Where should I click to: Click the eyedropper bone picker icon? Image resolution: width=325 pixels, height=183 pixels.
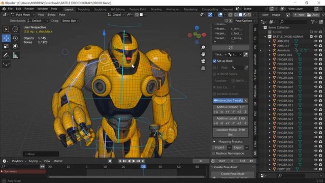[x=246, y=54]
